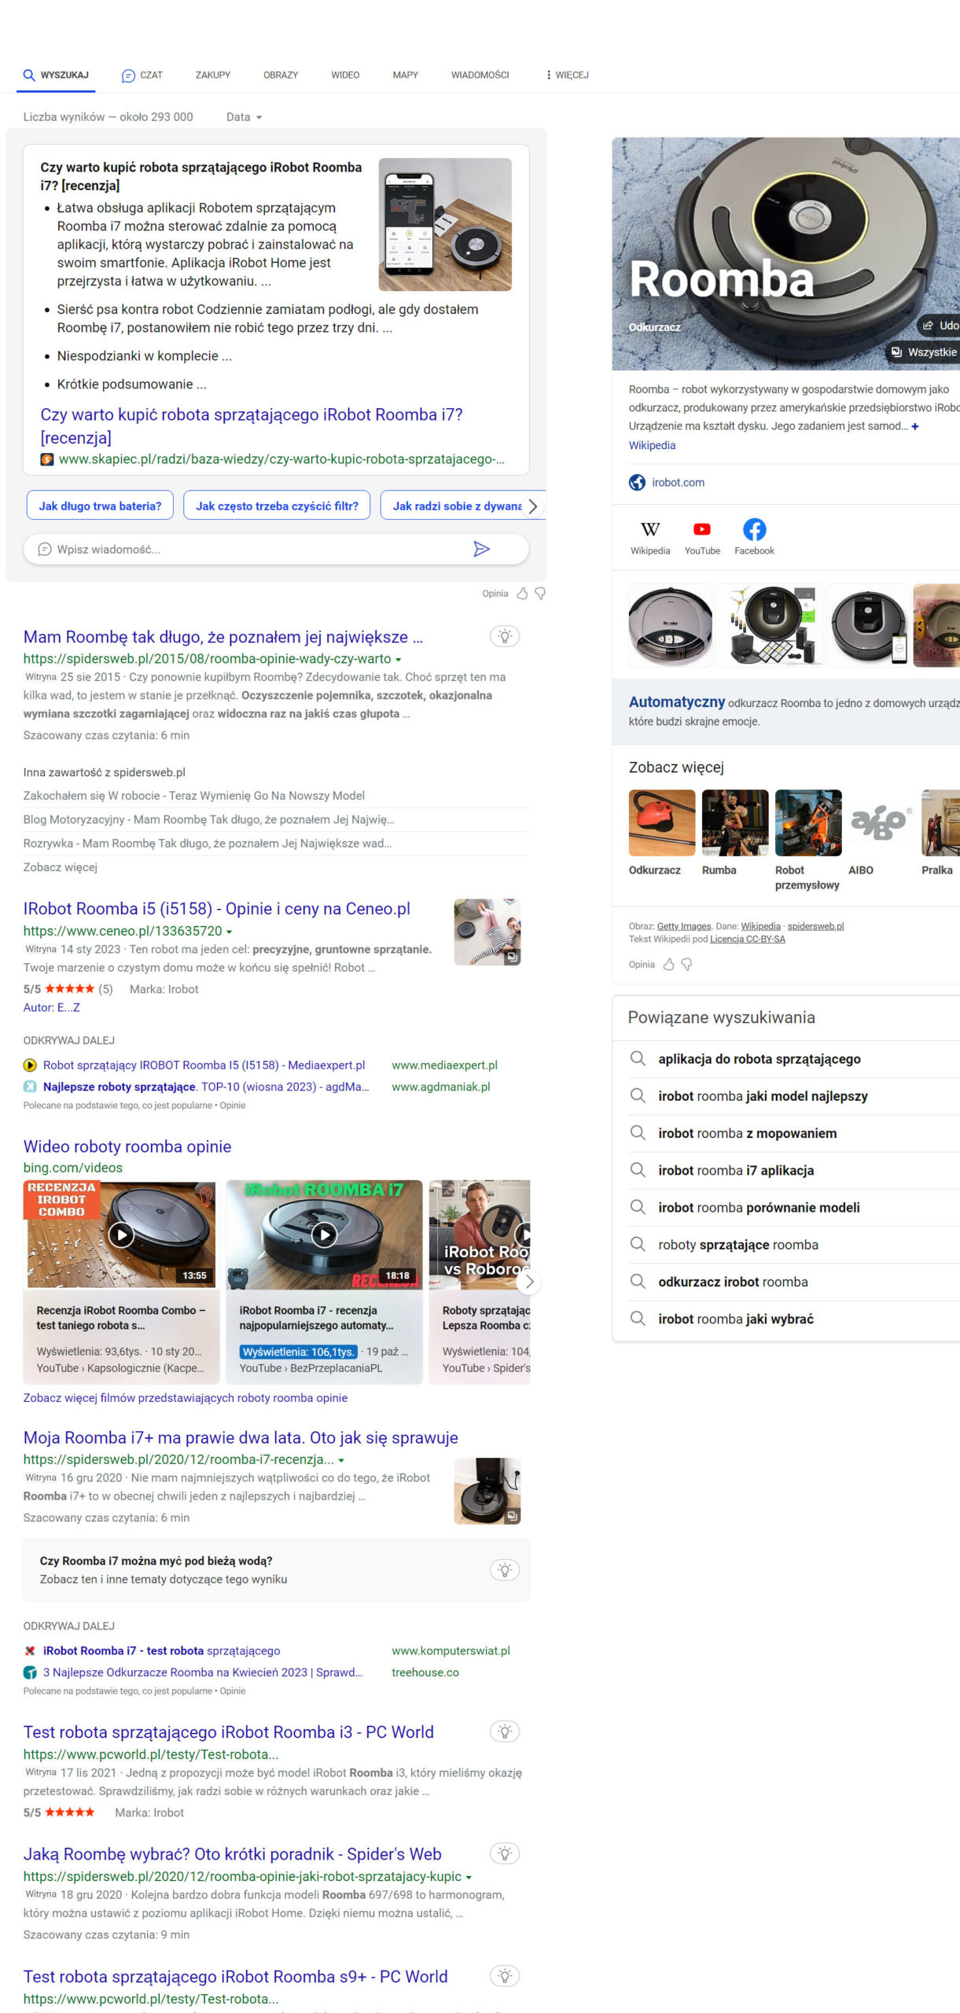Open 'Test robota sprzątającego iRobot Roomba i3'
This screenshot has width=960, height=2013.
[x=229, y=1732]
